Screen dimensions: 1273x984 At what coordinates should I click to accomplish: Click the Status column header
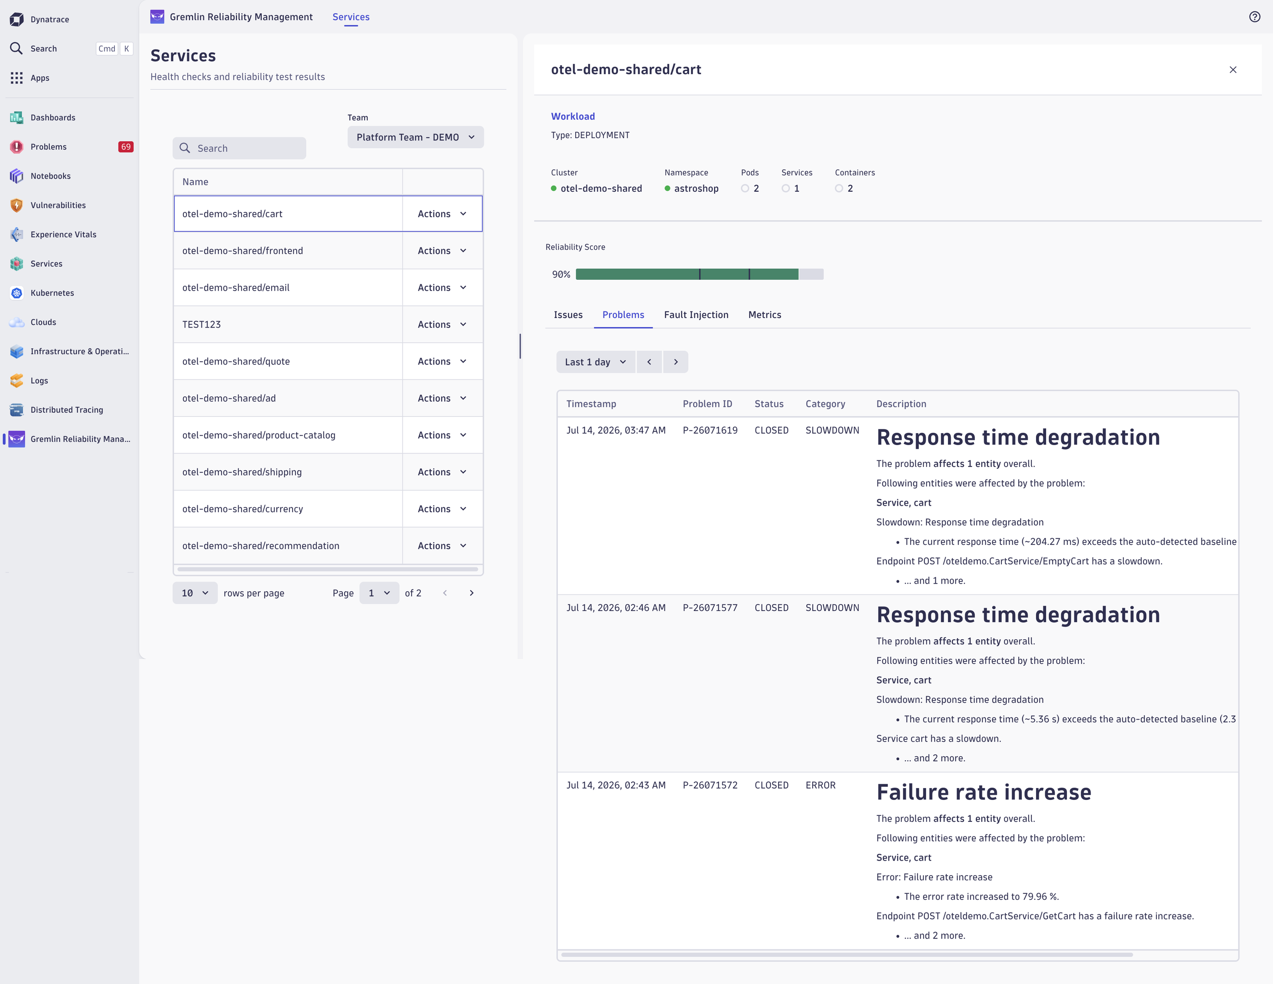tap(768, 403)
